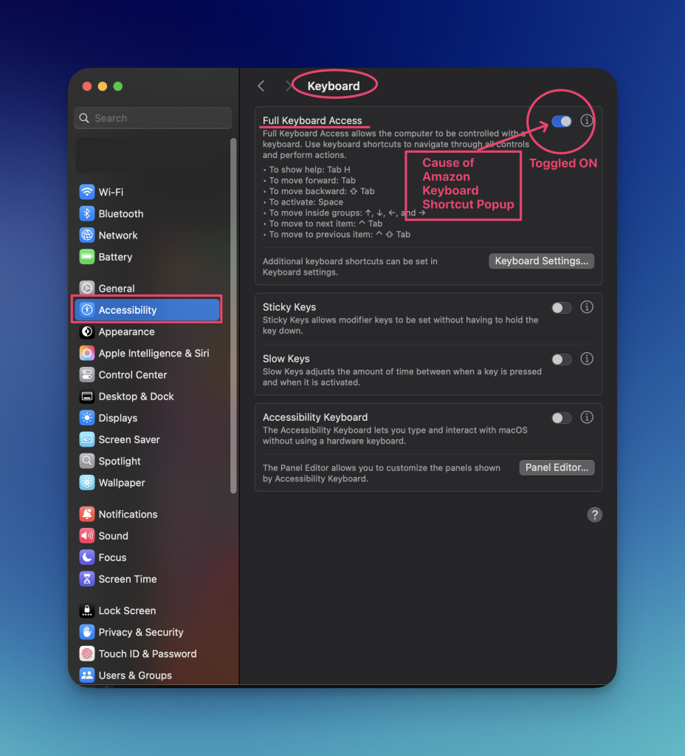685x756 pixels.
Task: Open the Sound speaker icon
Action: (87, 536)
